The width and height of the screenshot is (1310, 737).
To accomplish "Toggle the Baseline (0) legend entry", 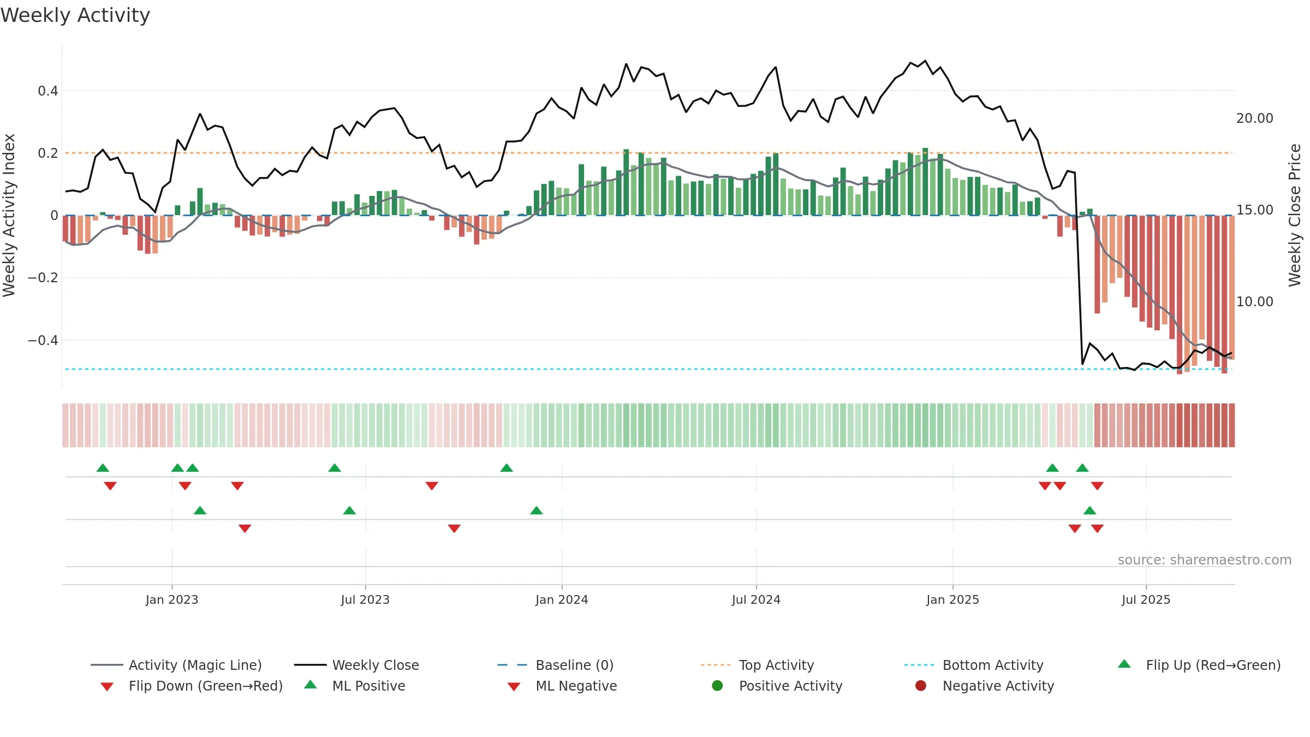I will (x=556, y=665).
